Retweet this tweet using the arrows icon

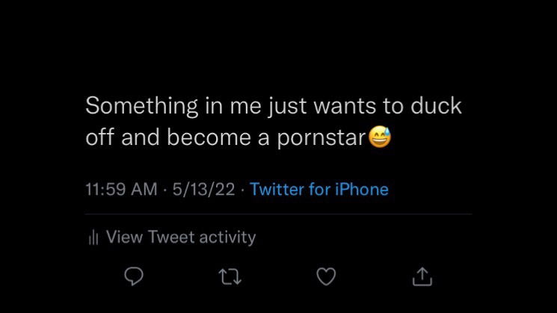[x=230, y=277]
